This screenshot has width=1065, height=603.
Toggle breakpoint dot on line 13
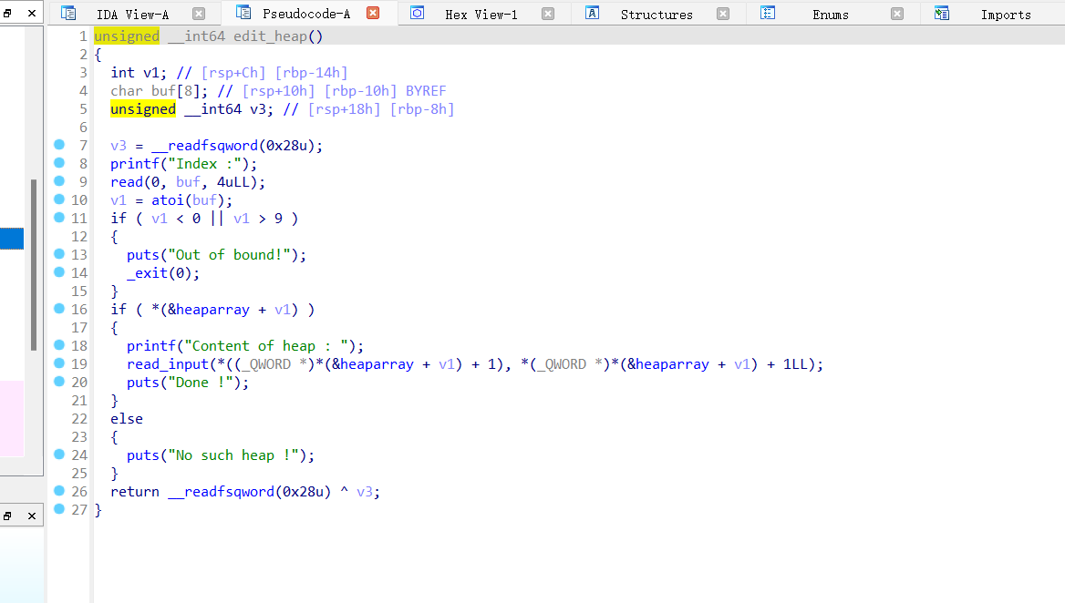pos(59,254)
